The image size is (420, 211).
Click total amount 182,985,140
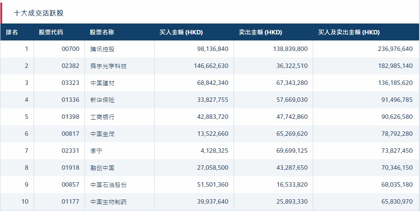395,66
